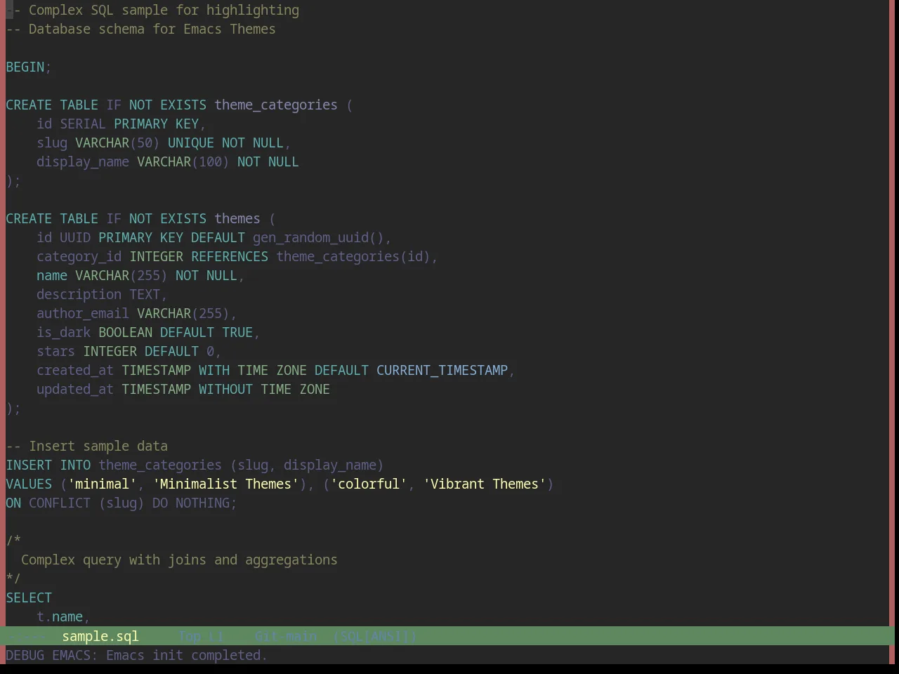
Task: Click 'is_dark' column name
Action: tap(63, 333)
